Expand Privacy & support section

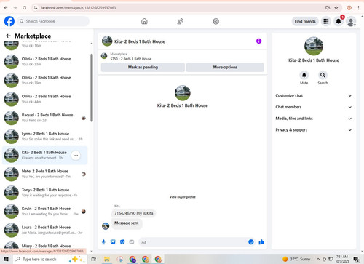(314, 130)
